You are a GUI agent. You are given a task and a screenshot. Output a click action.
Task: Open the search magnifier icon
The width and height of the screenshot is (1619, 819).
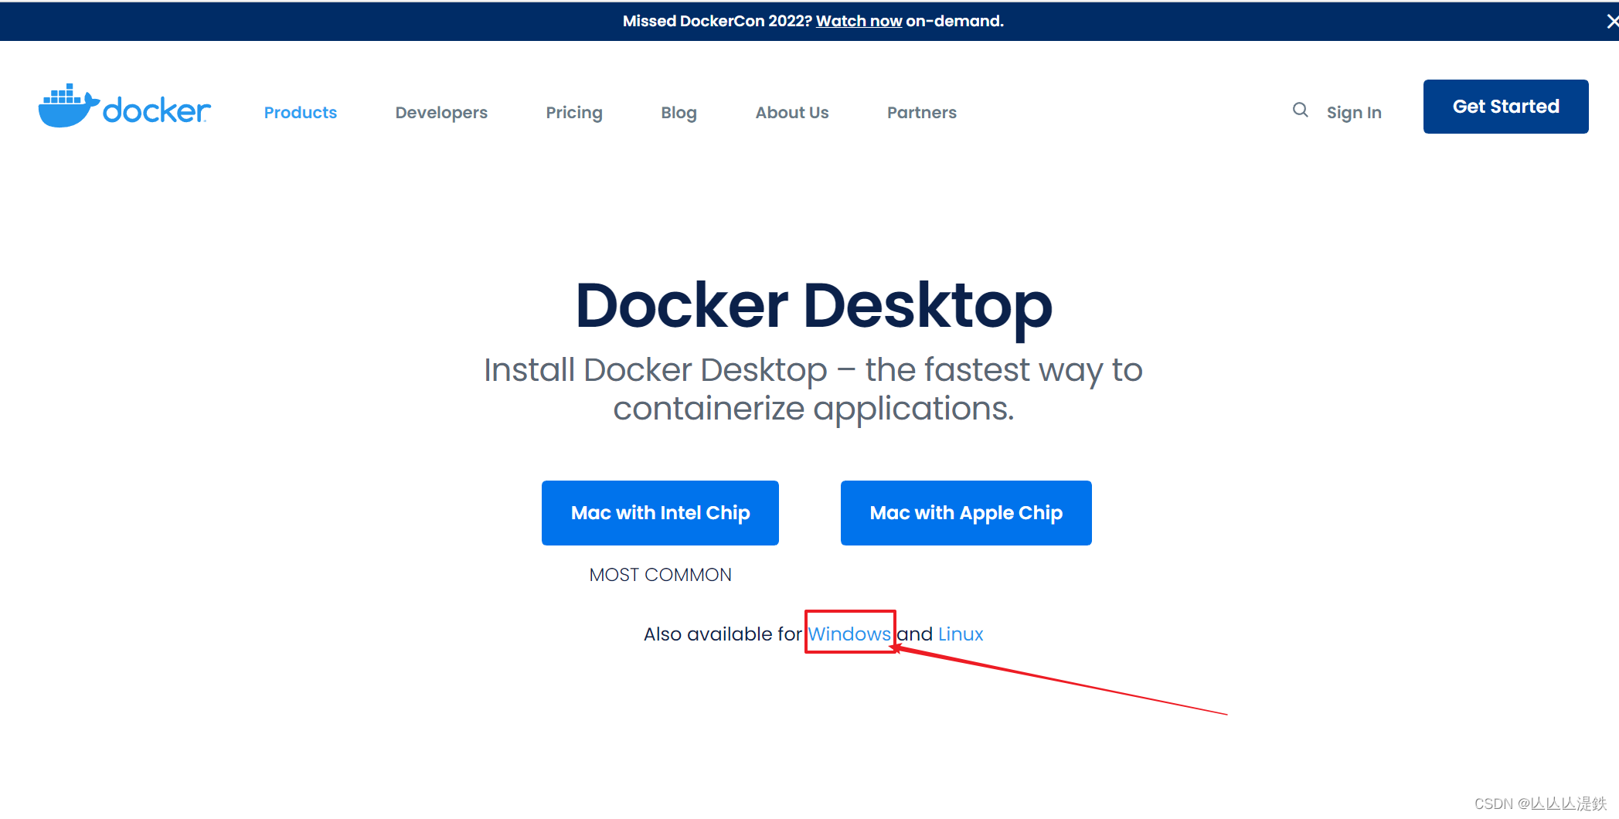click(x=1301, y=110)
